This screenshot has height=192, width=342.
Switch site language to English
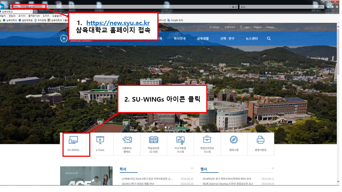(x=258, y=27)
